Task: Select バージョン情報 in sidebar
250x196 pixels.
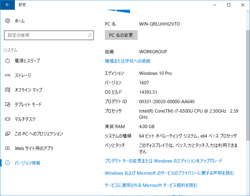Action: tap(27, 163)
